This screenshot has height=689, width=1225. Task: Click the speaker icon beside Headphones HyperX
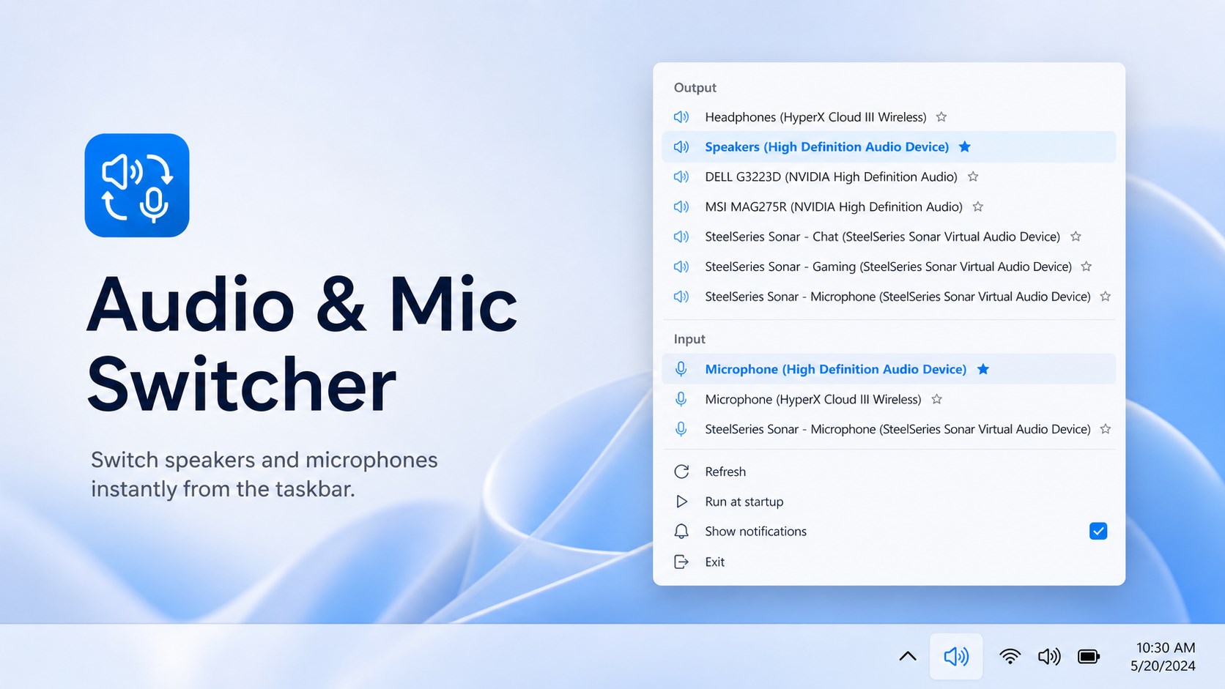681,117
